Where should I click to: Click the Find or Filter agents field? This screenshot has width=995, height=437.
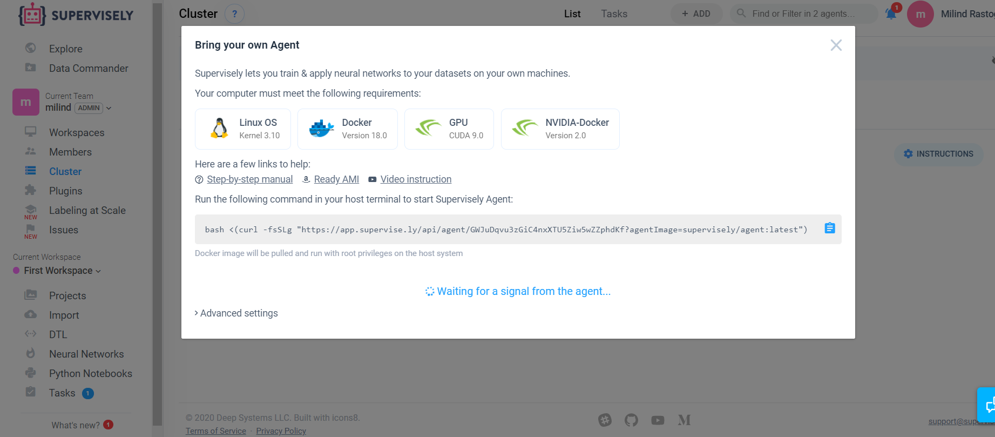coord(803,14)
